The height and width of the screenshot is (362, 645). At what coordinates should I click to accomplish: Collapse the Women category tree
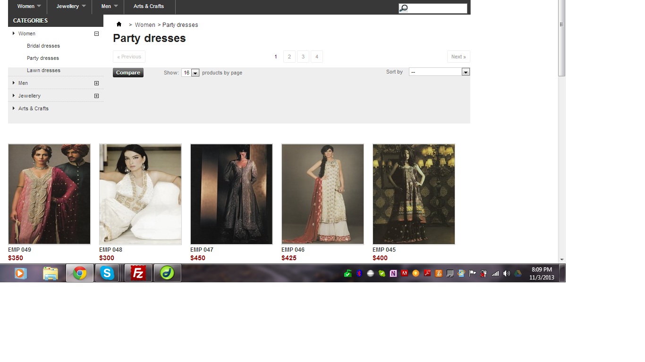[x=96, y=33]
